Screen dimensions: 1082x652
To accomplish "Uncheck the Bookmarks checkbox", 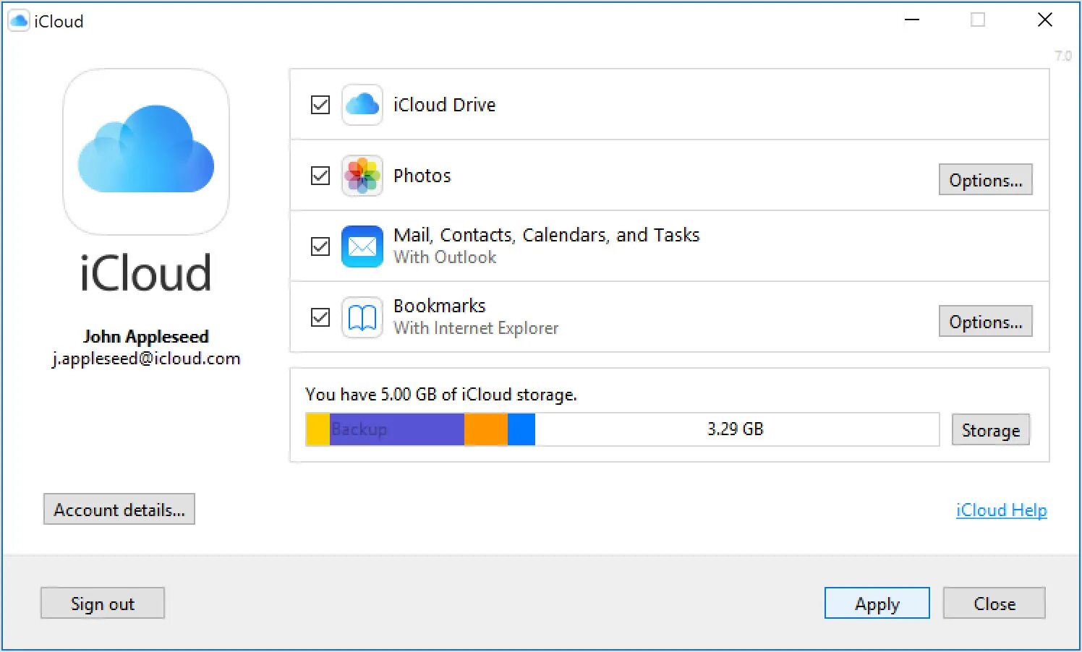I will click(x=320, y=317).
